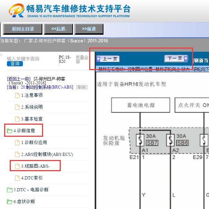
Task: Click the open folder icon beside 4.诊断信息
Action: (10, 131)
